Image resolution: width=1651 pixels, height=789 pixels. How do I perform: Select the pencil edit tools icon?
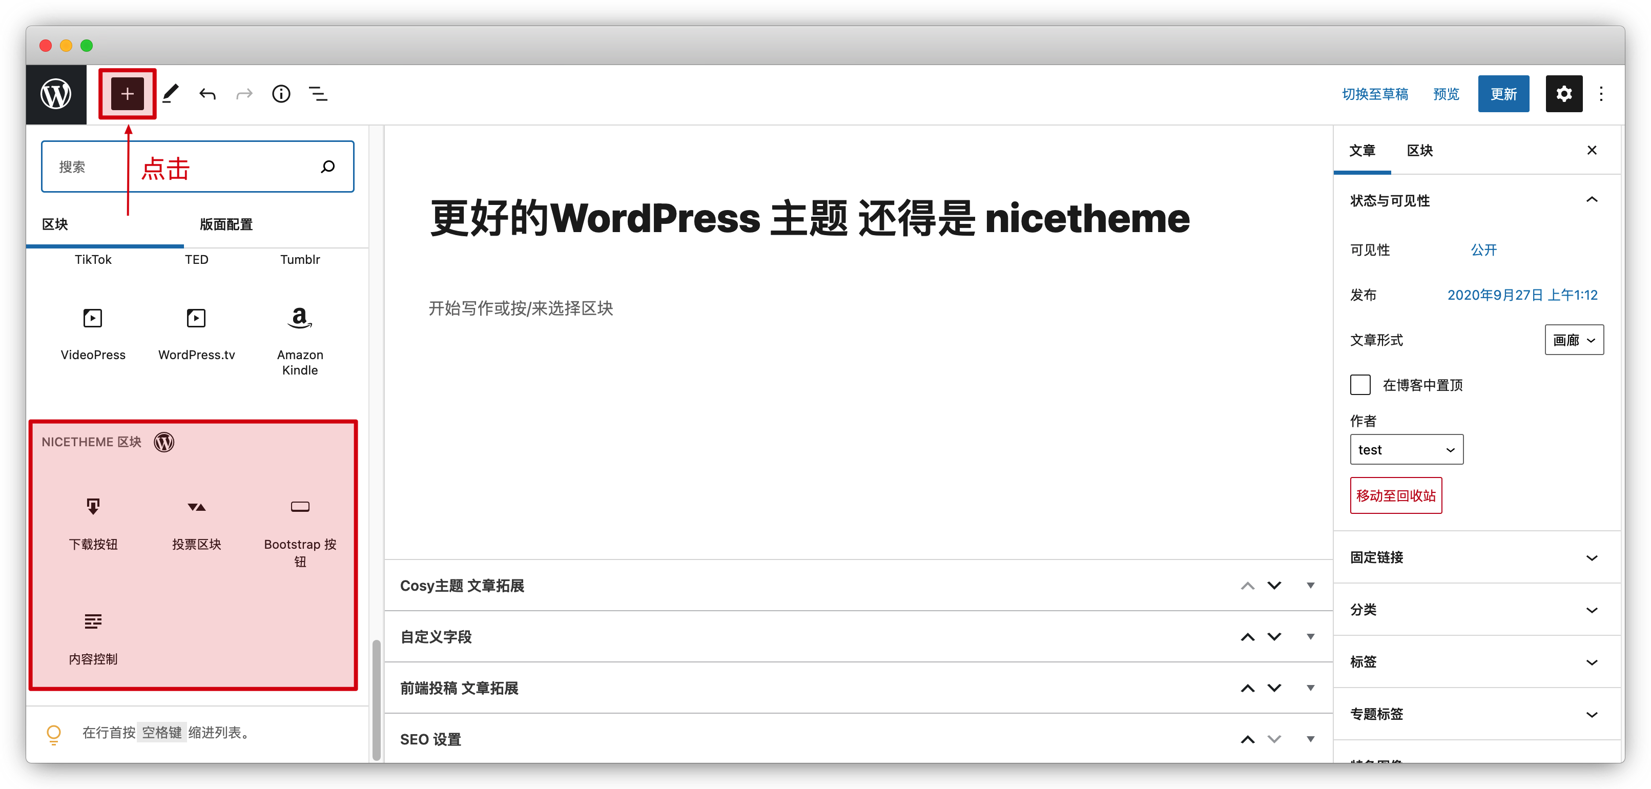[171, 94]
